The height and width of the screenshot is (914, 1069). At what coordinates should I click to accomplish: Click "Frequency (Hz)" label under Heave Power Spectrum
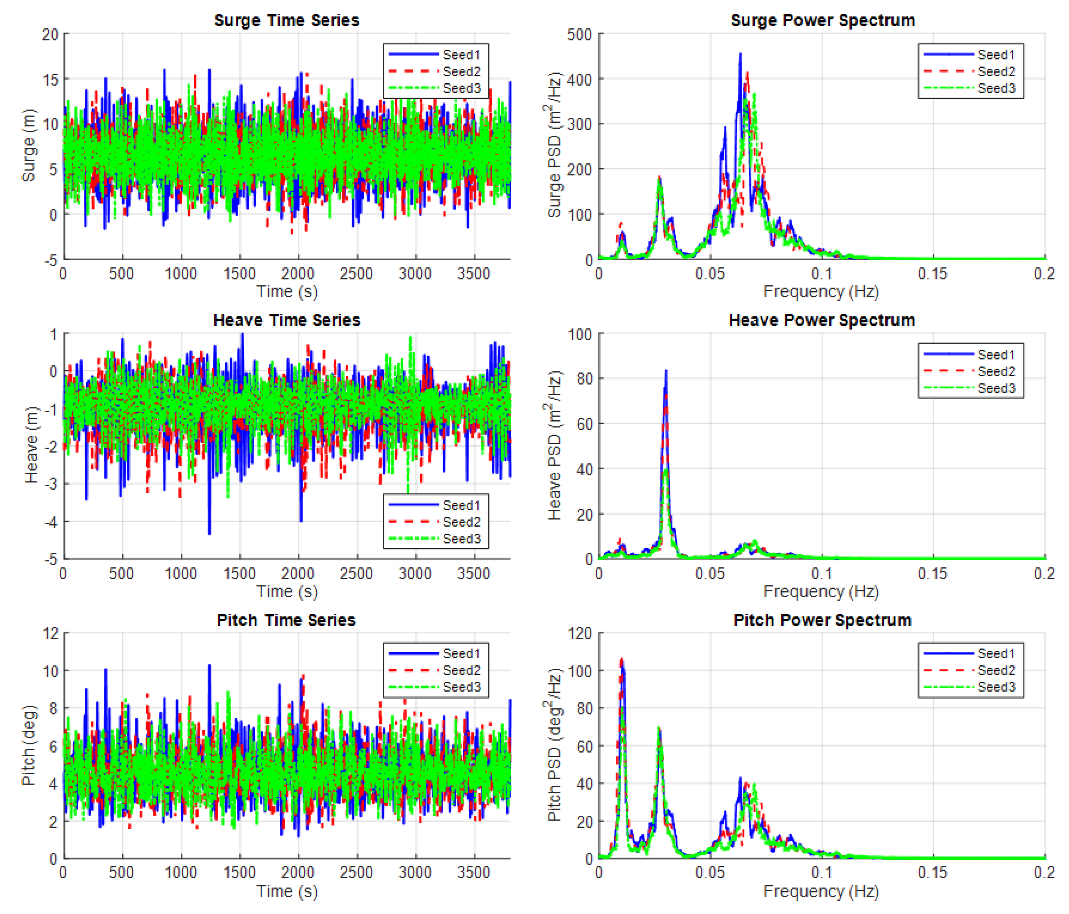pos(821,592)
